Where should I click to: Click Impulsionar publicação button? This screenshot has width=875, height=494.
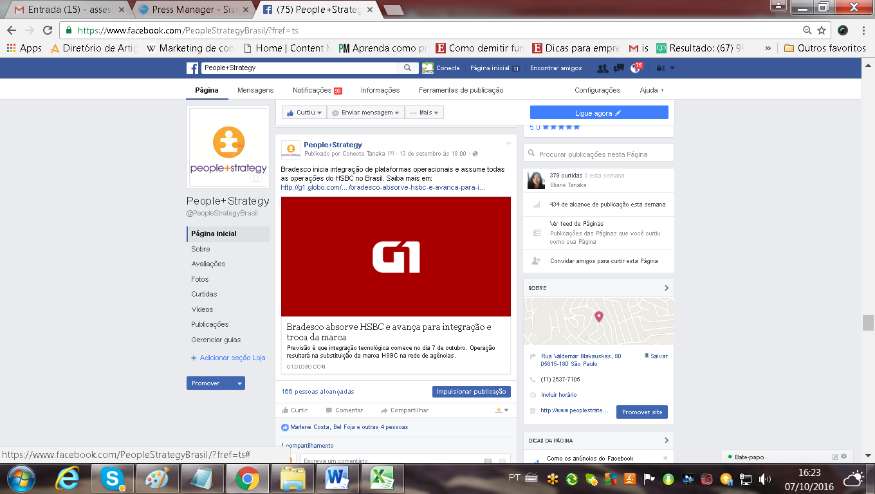472,391
